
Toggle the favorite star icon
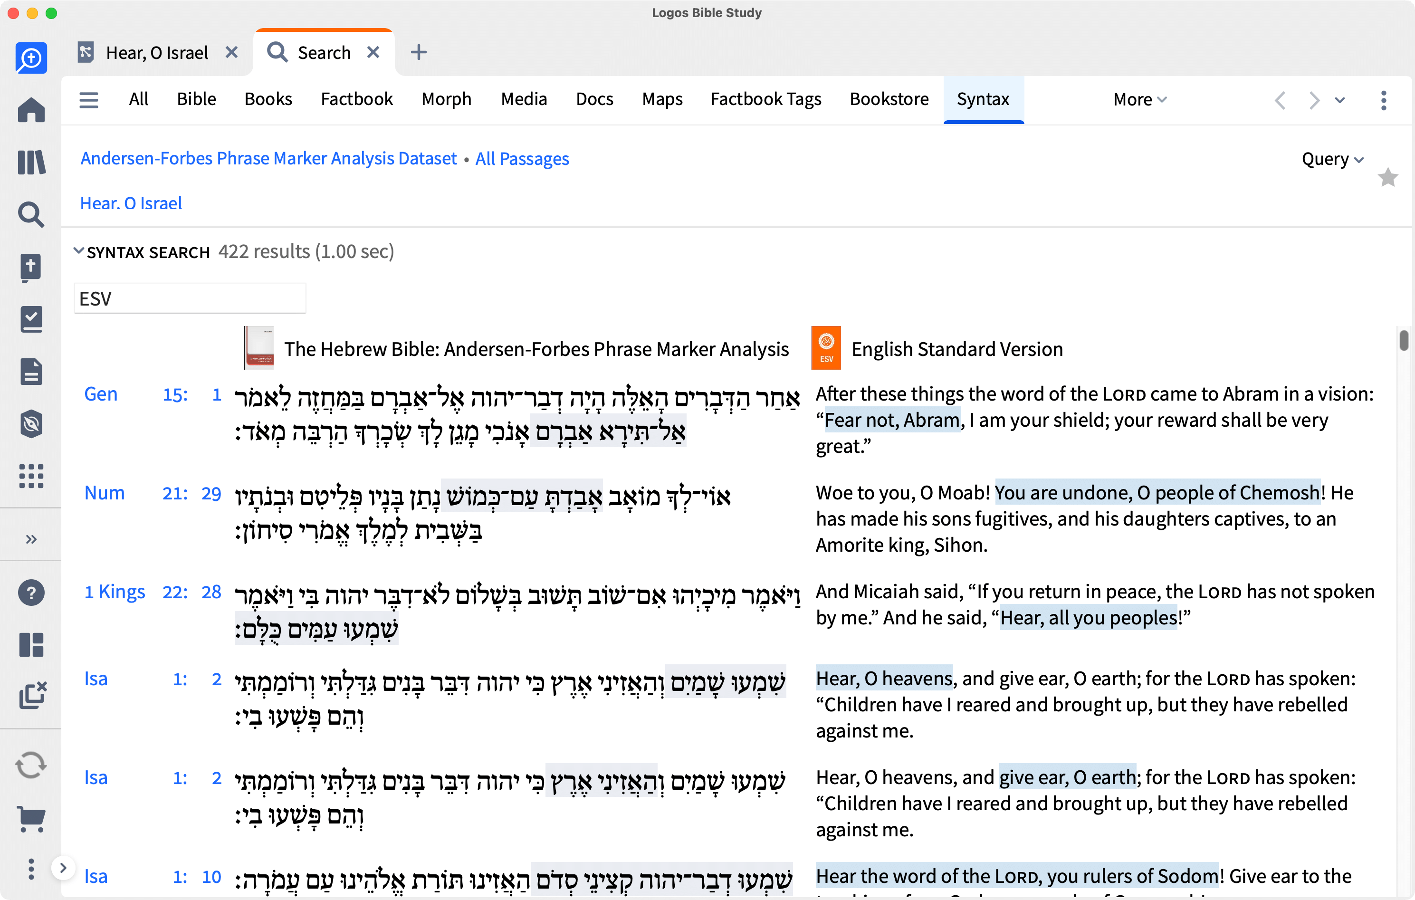(1387, 177)
